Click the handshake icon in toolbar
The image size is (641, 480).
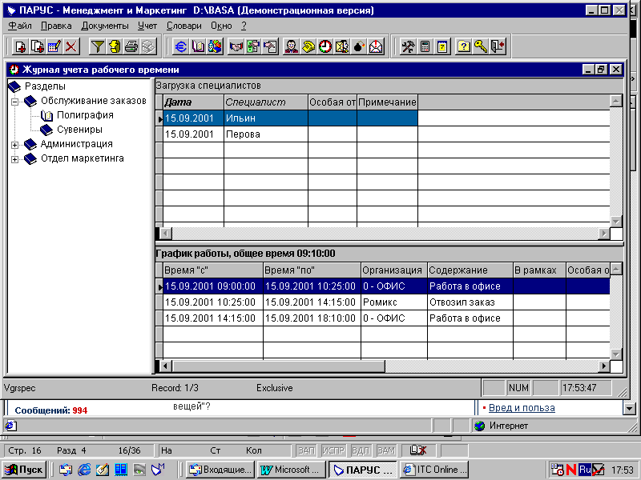click(x=236, y=46)
